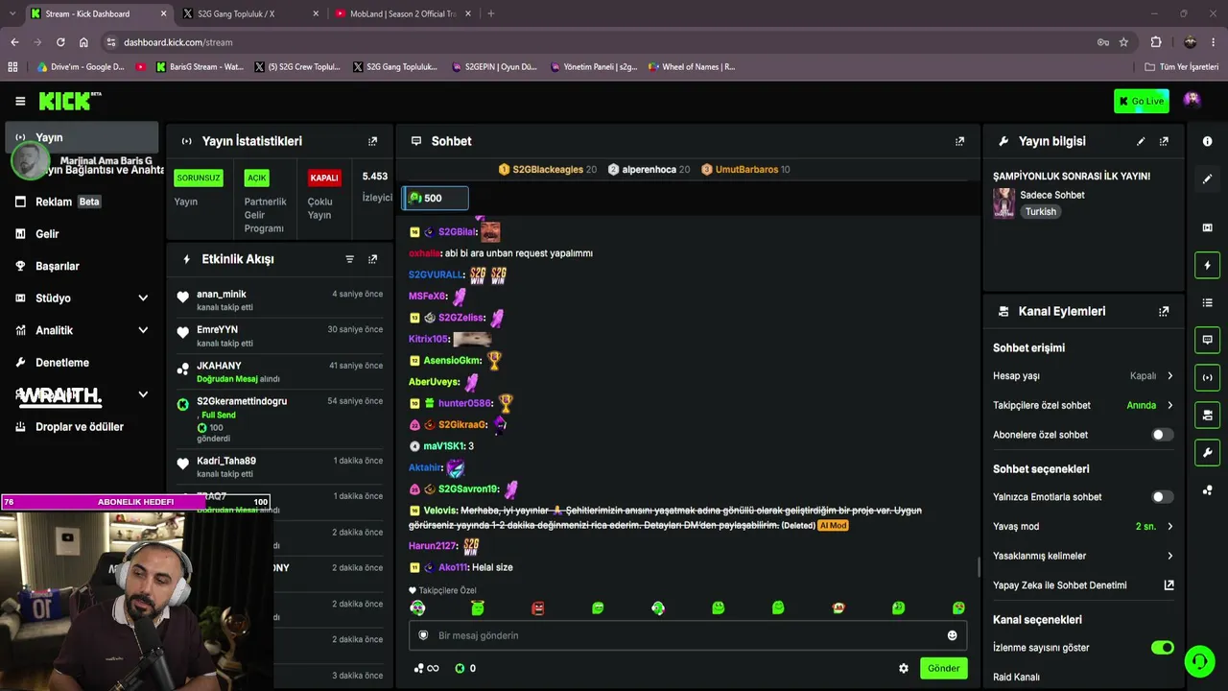Toggle Abonelere özel sohbet switch
The width and height of the screenshot is (1228, 691).
1162,435
